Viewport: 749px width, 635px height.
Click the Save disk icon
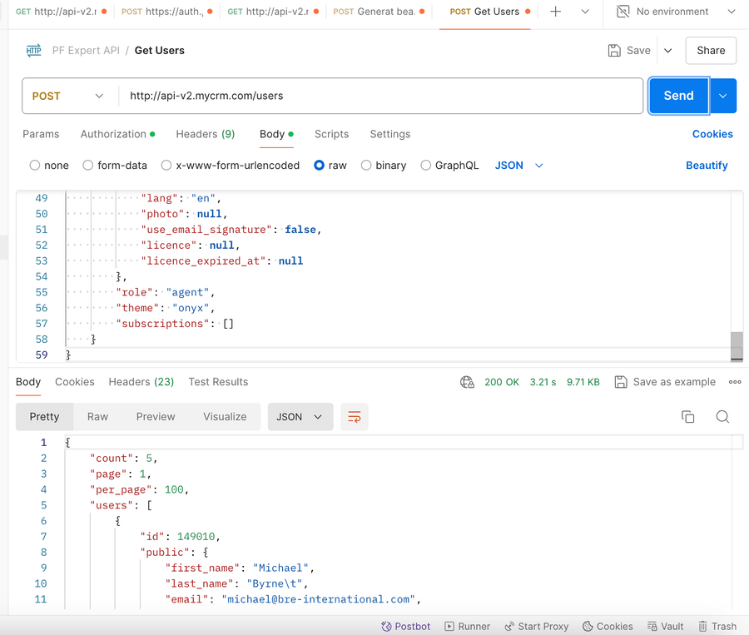tap(615, 51)
